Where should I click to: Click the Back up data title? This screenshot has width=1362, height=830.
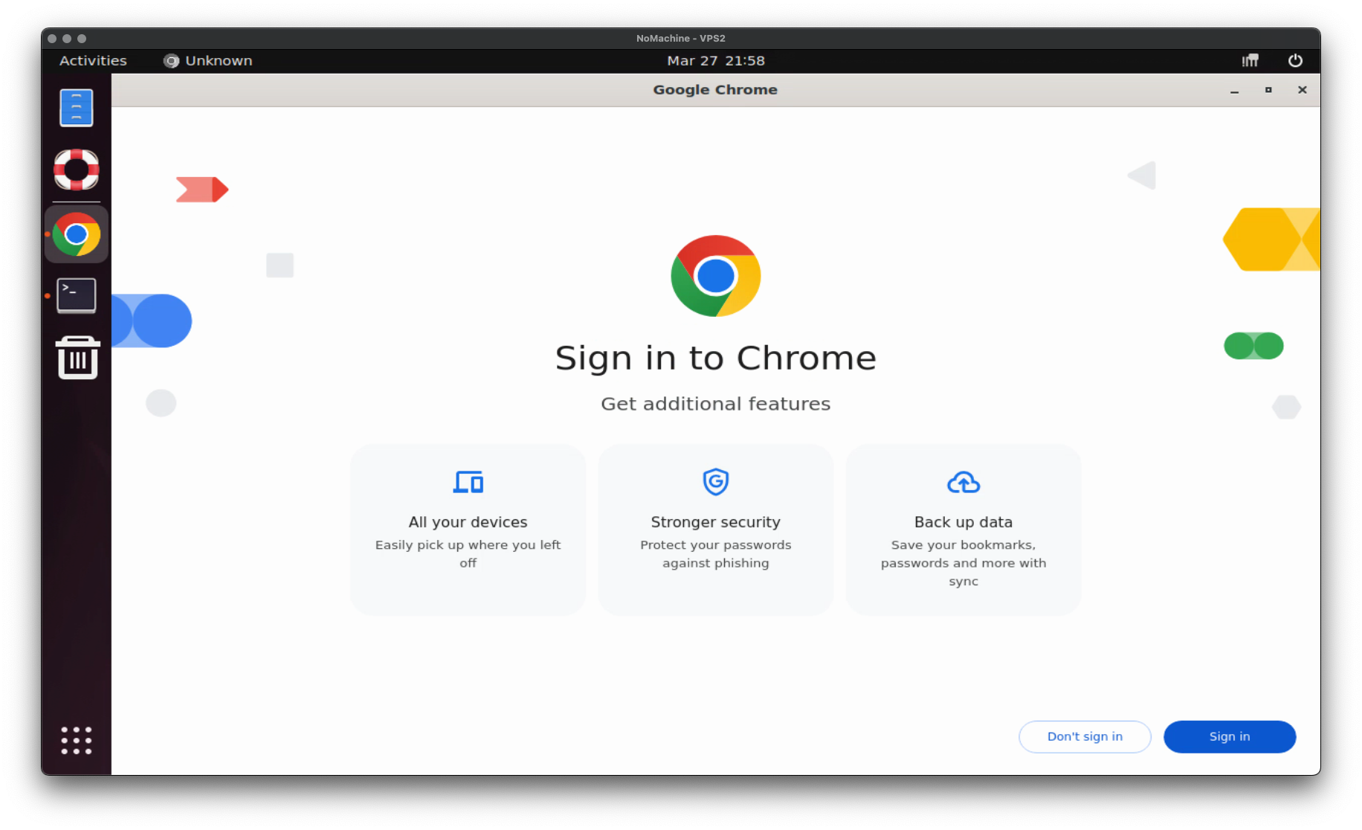click(x=964, y=522)
